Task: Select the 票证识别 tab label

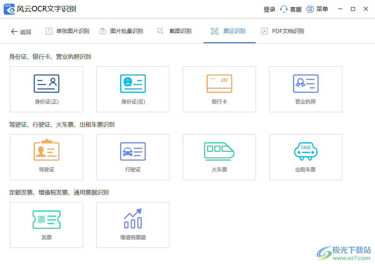Action: point(234,31)
